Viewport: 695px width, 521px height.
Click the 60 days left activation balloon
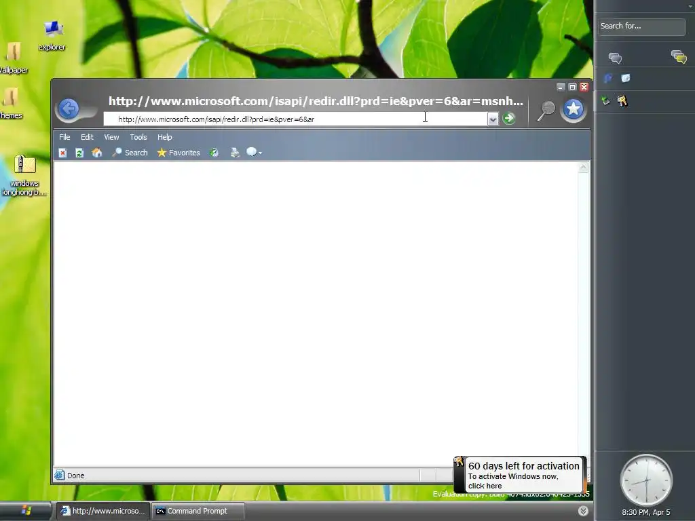tap(523, 475)
